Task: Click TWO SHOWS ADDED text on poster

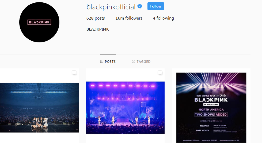Action: click(211, 115)
